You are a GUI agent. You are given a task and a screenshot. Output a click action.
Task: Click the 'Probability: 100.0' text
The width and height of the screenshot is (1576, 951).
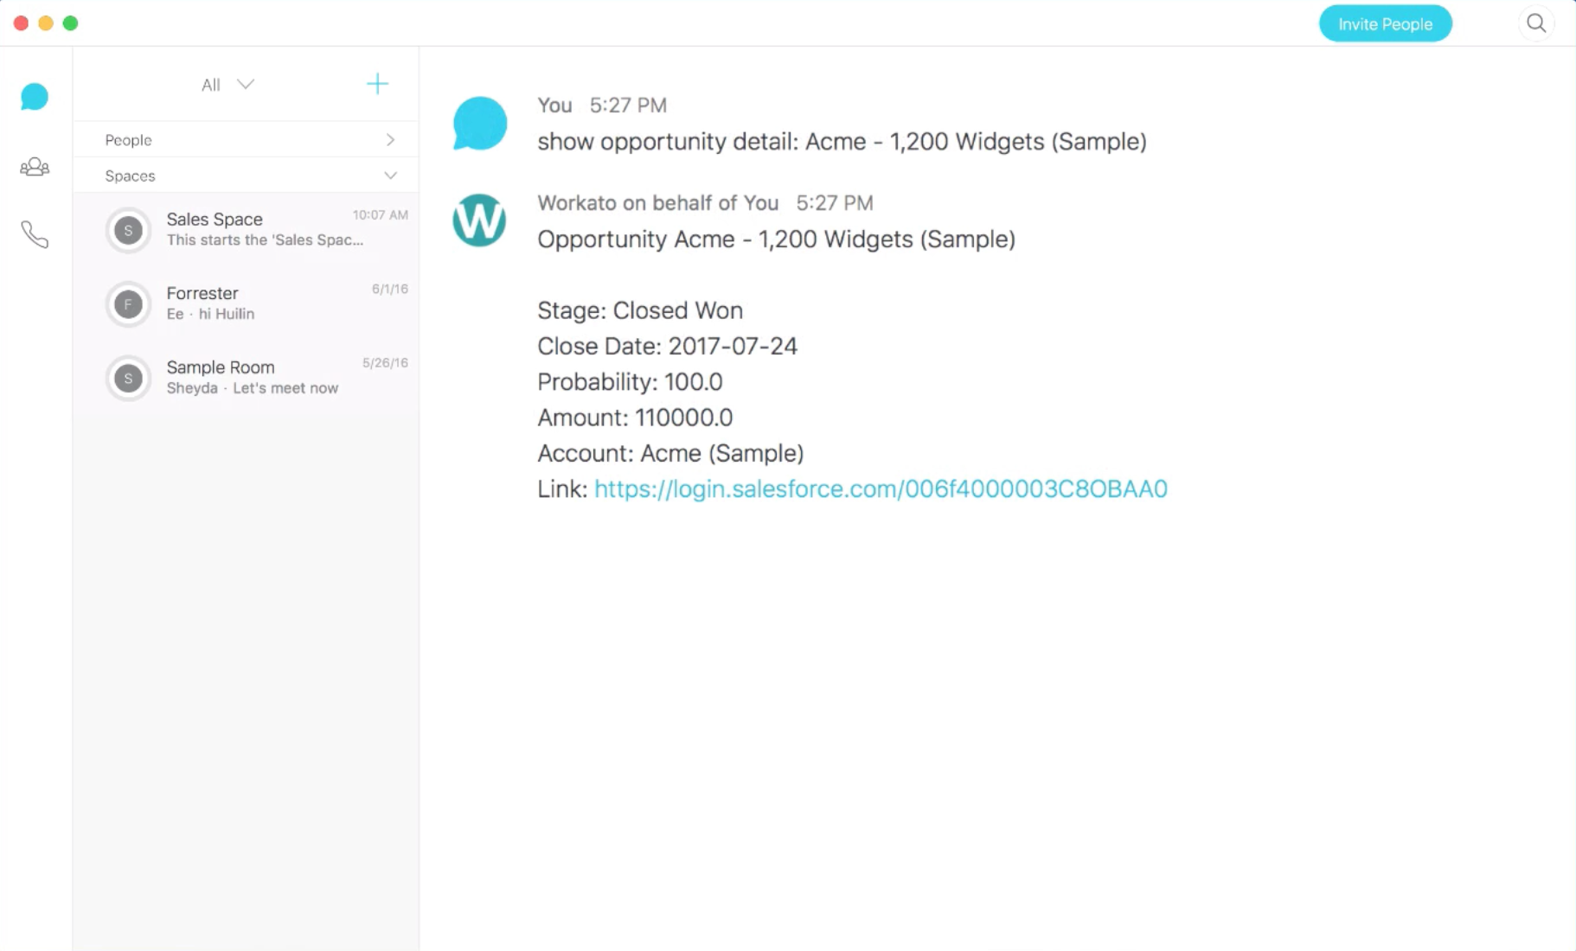630,381
